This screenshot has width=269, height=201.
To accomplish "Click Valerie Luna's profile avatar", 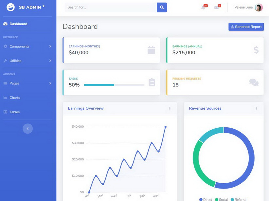I will [259, 8].
